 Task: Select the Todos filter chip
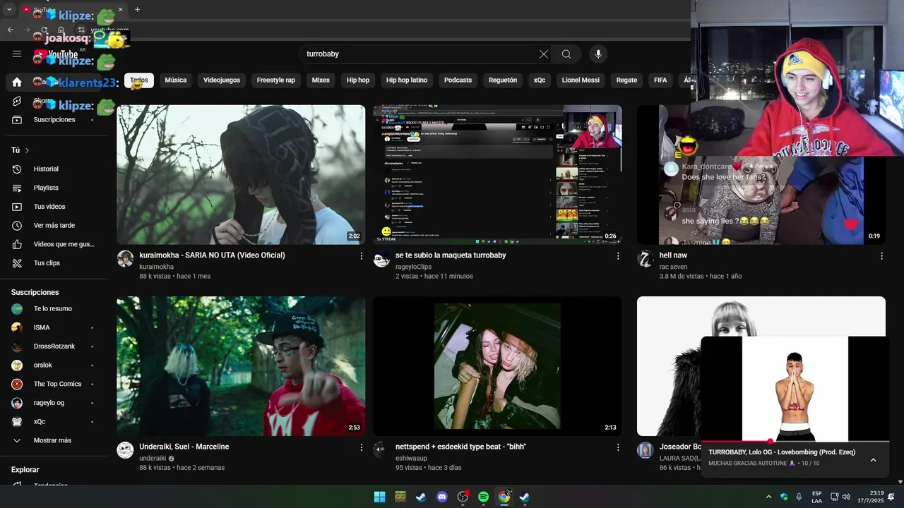click(x=139, y=80)
